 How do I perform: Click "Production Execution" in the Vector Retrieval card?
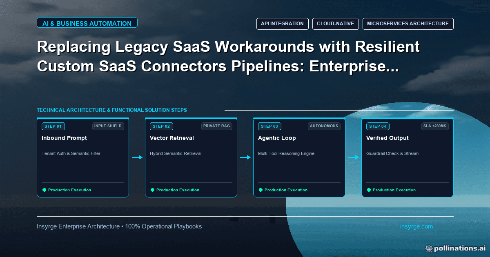point(178,190)
